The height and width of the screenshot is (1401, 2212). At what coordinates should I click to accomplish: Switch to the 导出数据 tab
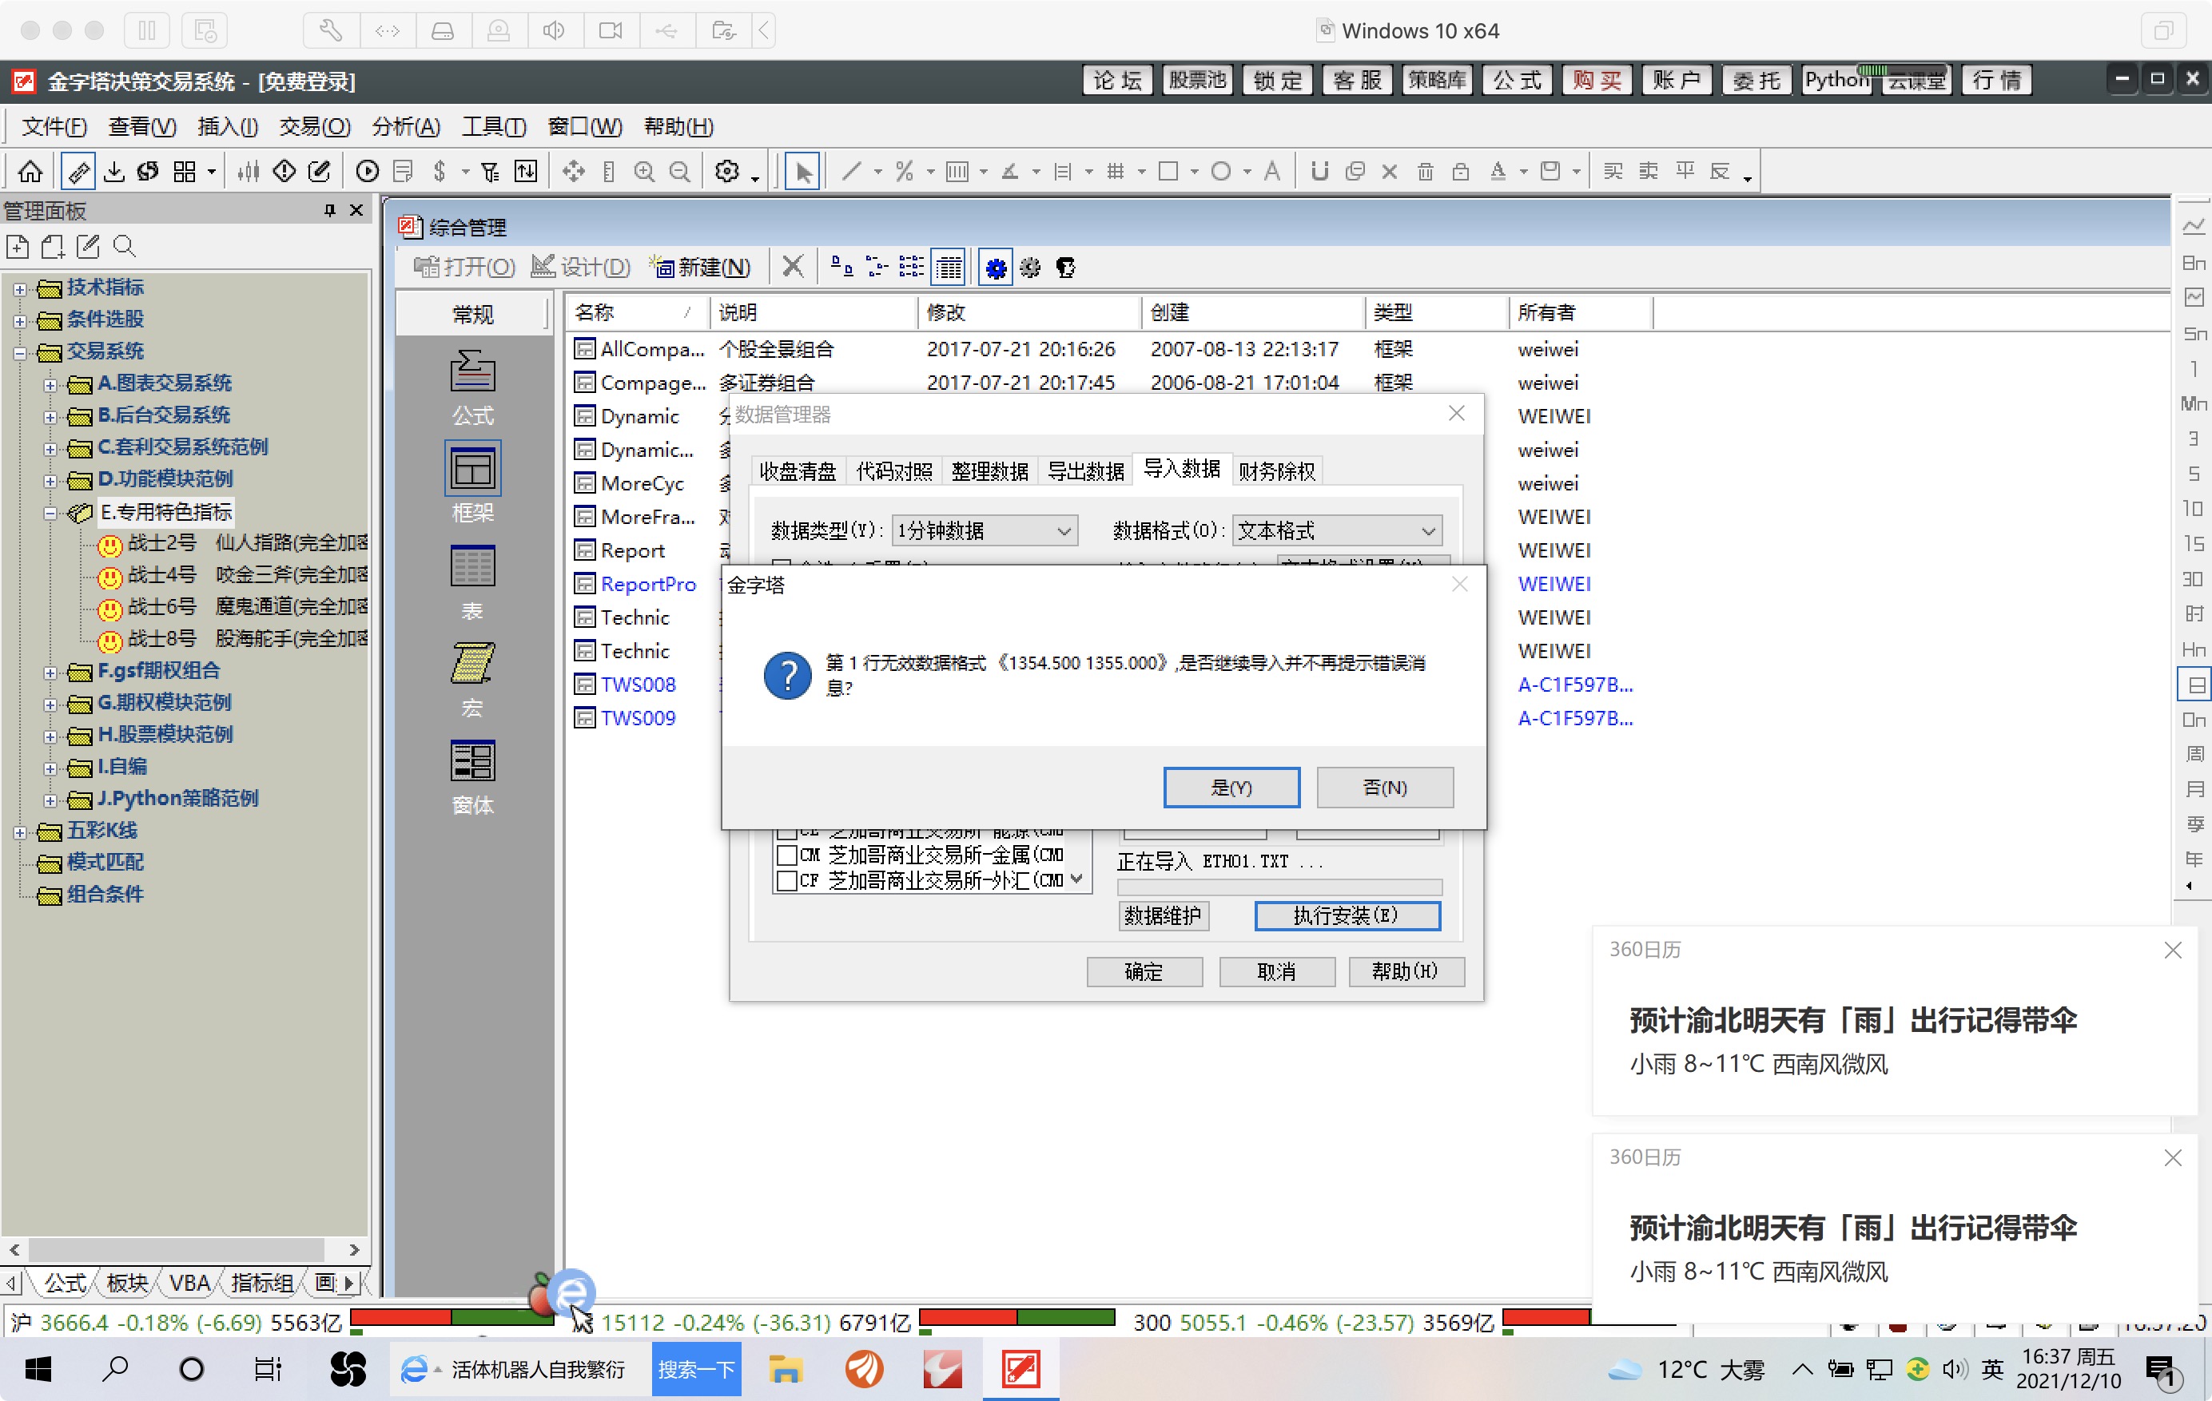coord(1086,471)
